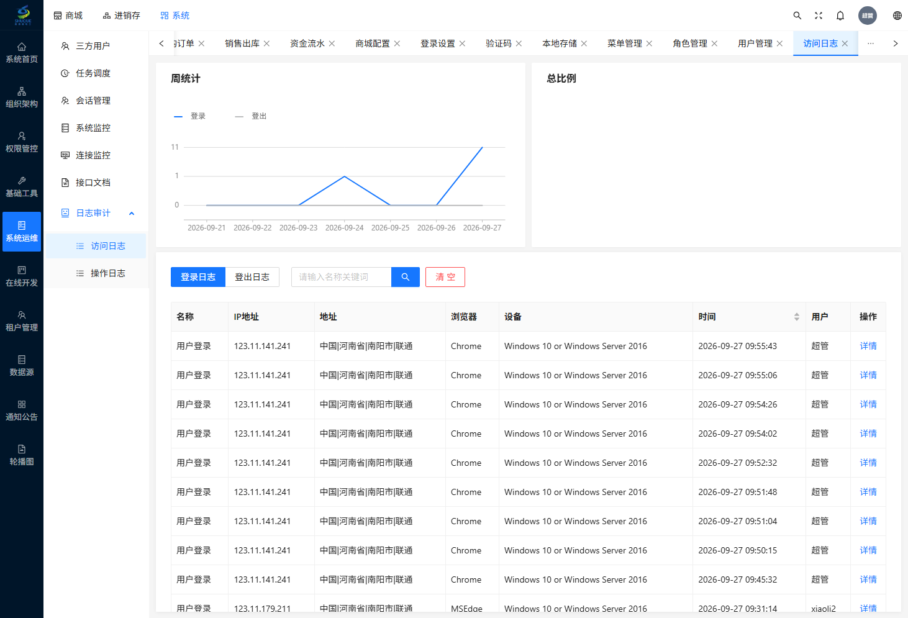908x618 pixels.
Task: Open 详情 for 09:45:32 login
Action: 868,579
